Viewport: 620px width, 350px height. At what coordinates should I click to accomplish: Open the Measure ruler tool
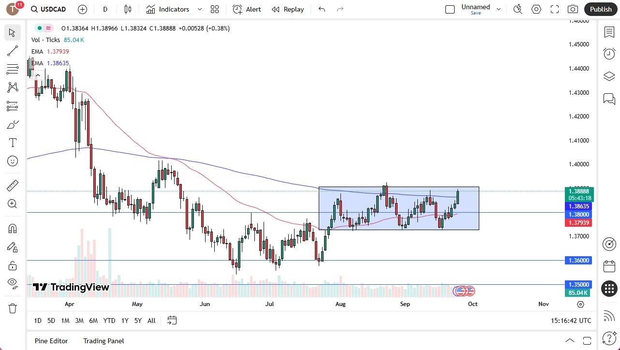tap(13, 185)
